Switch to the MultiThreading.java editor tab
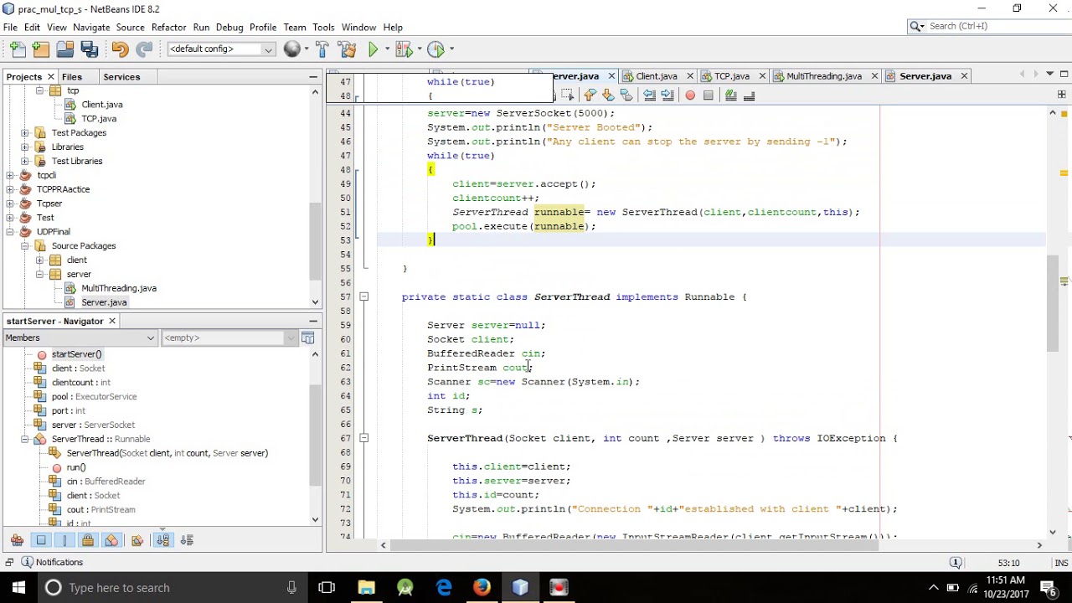 pos(823,76)
